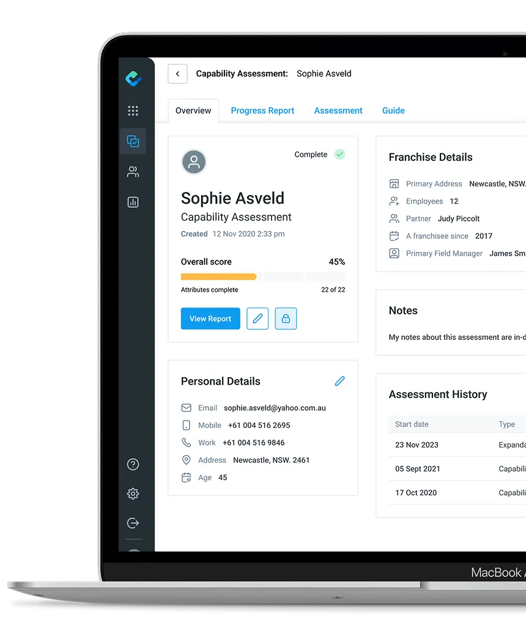Click mobile number +61 004 516 2695

click(259, 425)
